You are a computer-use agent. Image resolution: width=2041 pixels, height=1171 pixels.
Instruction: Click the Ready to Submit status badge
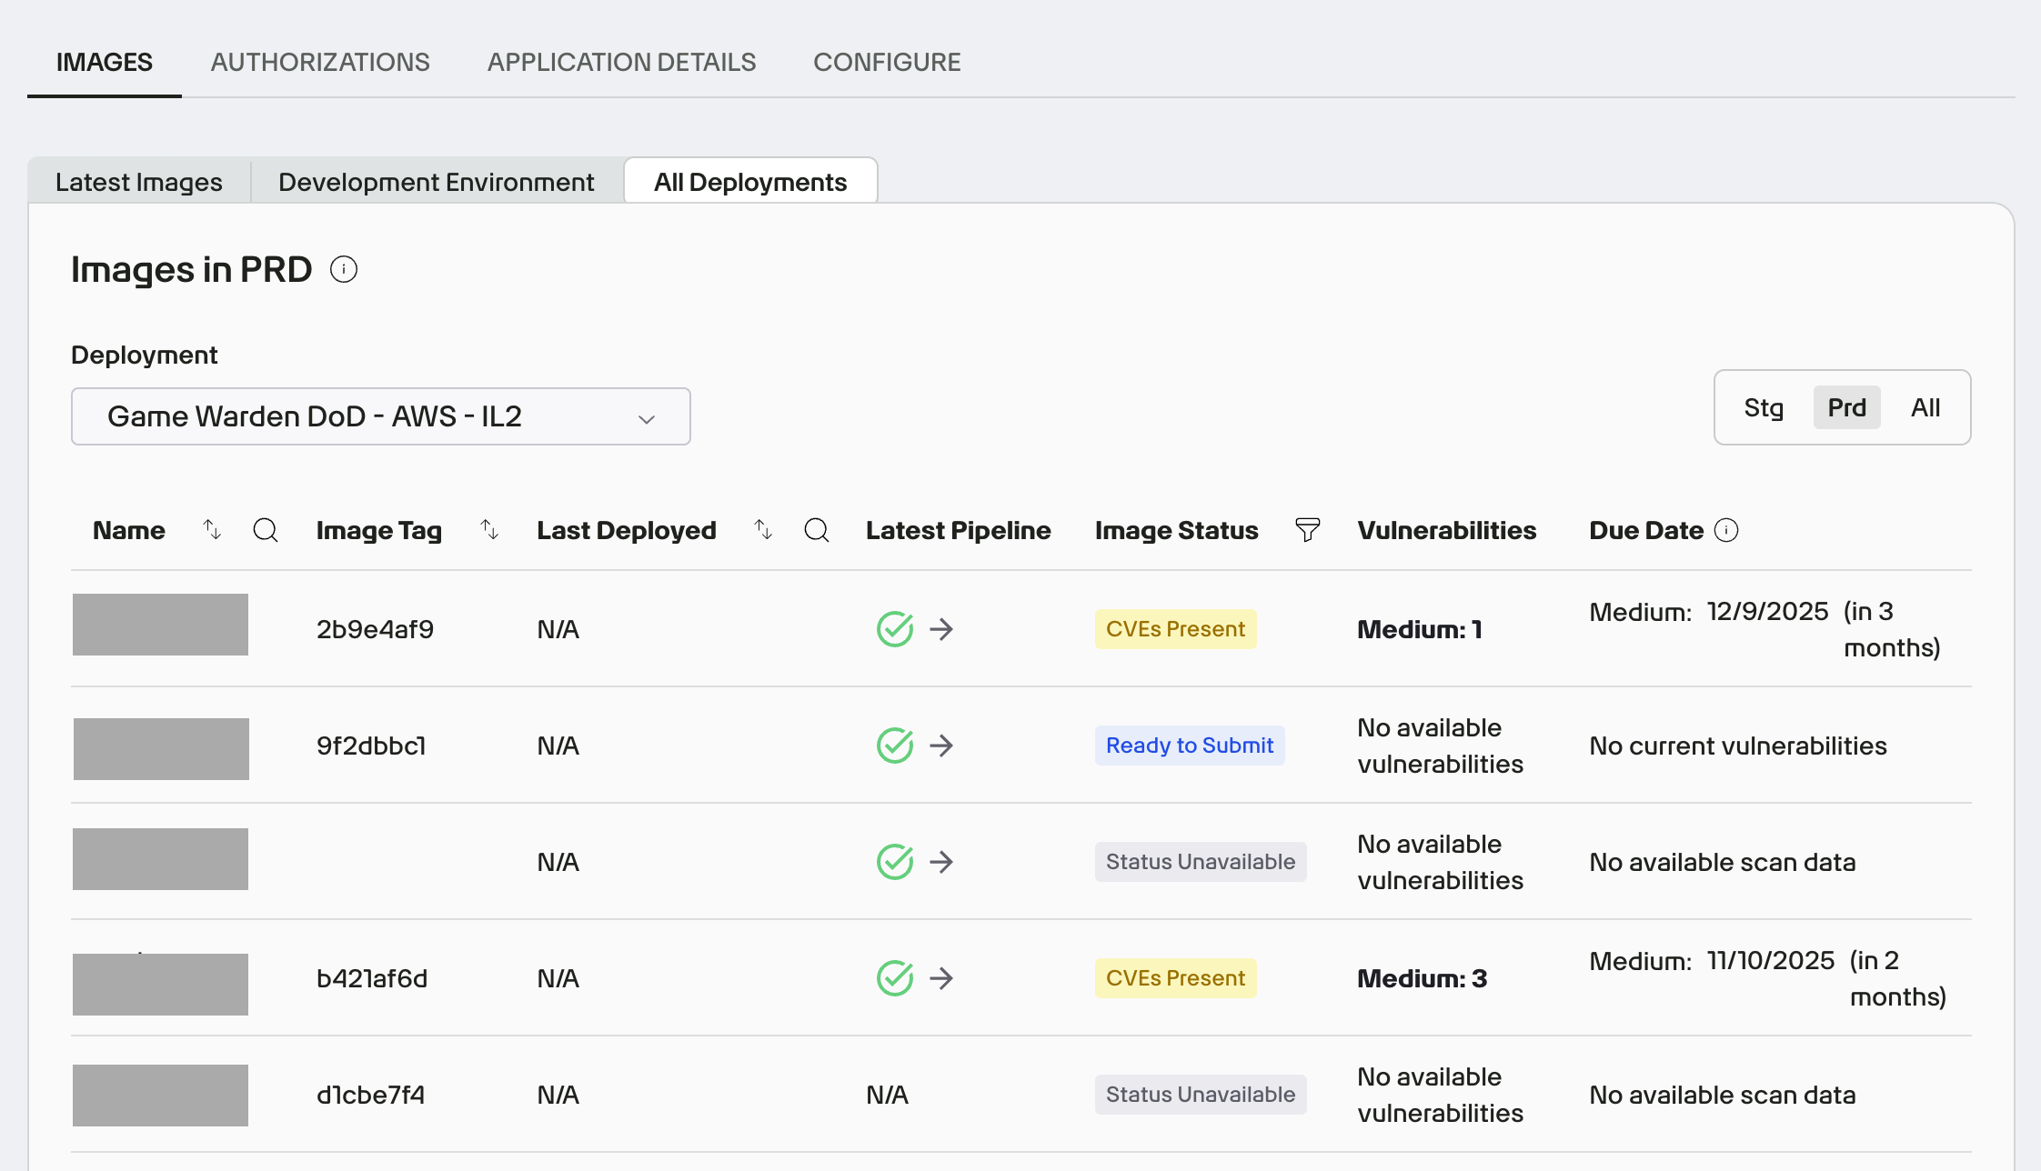click(x=1189, y=746)
